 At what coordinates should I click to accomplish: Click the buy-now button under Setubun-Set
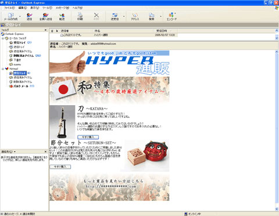(x=60, y=167)
